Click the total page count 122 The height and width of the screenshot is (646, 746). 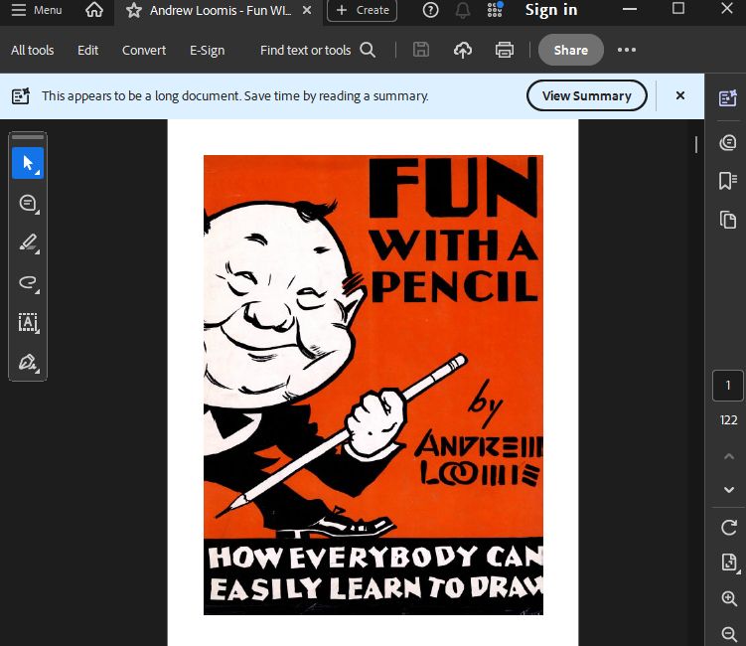pyautogui.click(x=728, y=419)
